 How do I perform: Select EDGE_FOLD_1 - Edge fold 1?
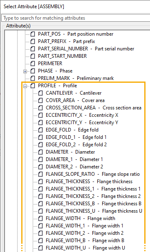[x=76, y=137]
